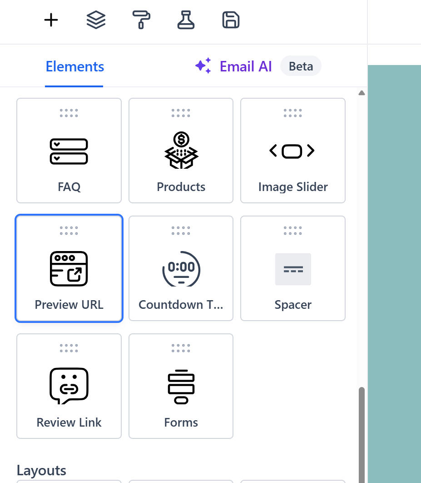This screenshot has height=483, width=421.
Task: Click the flask test icon in toolbar
Action: [186, 20]
